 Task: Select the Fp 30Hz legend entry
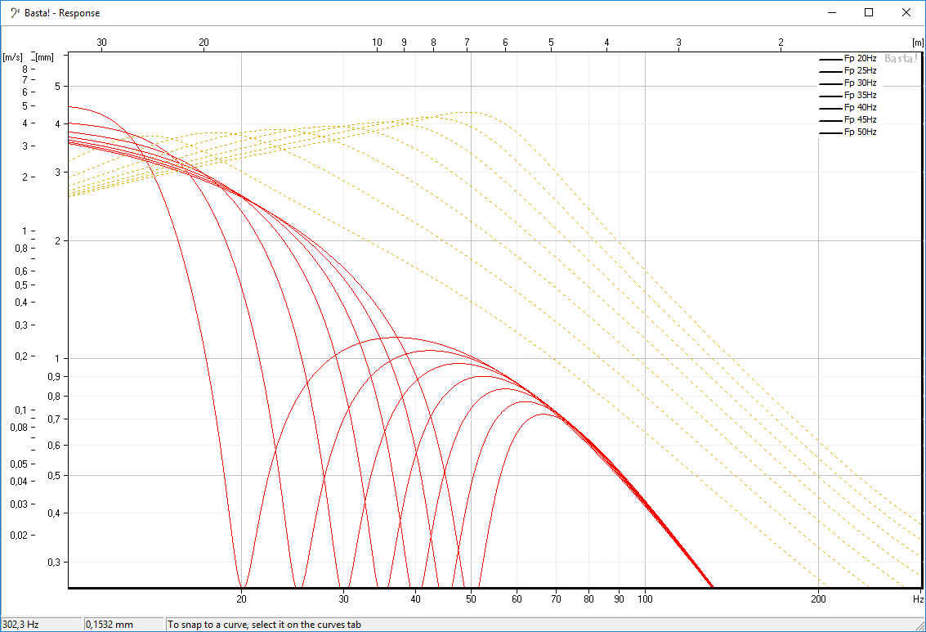[848, 83]
